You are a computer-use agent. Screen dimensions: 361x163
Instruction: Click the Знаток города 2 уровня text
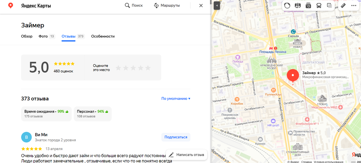click(55, 140)
